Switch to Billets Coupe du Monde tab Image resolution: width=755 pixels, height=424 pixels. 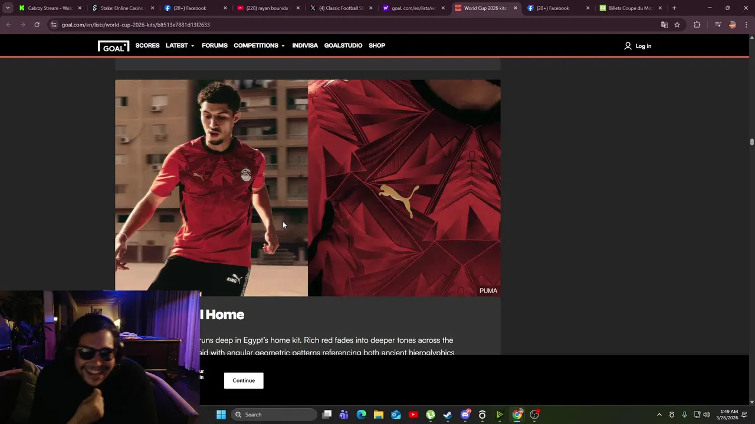[x=631, y=8]
